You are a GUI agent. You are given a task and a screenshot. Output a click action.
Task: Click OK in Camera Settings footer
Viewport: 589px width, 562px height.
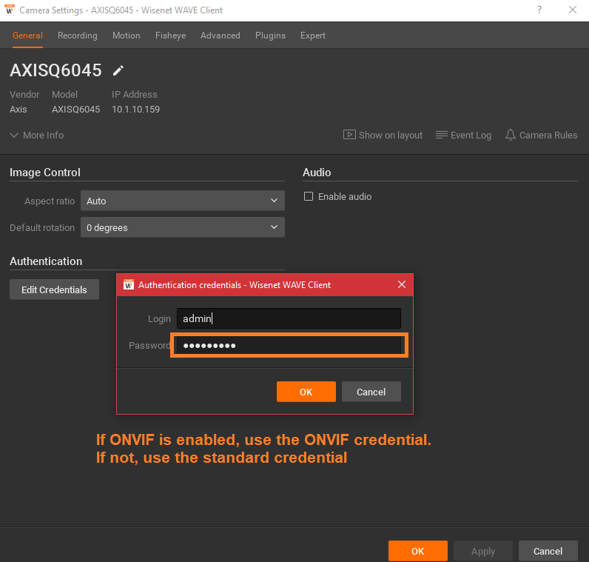point(418,551)
